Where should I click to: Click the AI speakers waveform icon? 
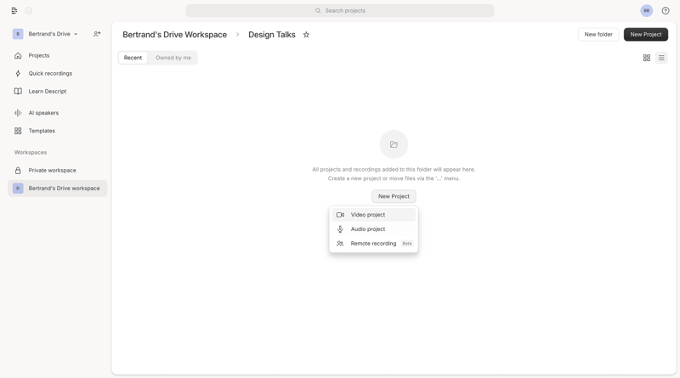(18, 113)
